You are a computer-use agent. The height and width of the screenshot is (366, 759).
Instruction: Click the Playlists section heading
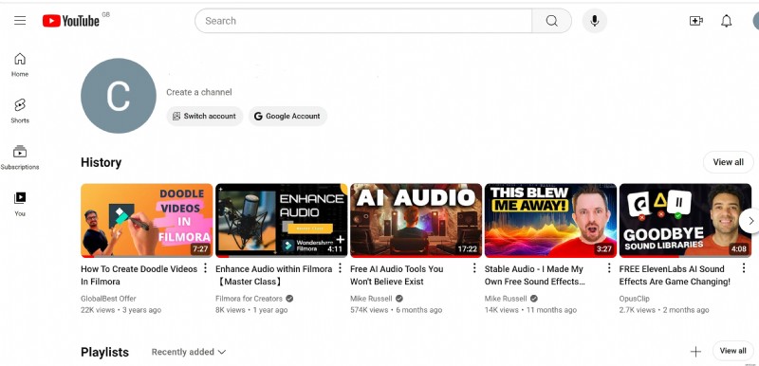tap(104, 352)
